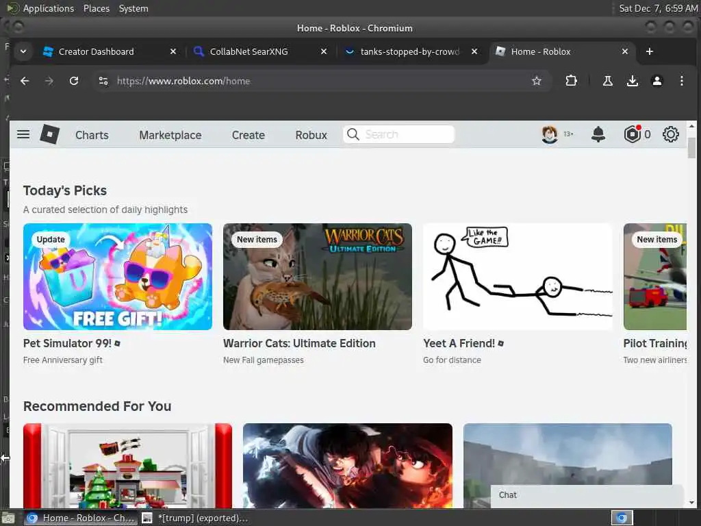Select the Home - Roblox taskbar button
701x526 pixels.
pos(81,518)
